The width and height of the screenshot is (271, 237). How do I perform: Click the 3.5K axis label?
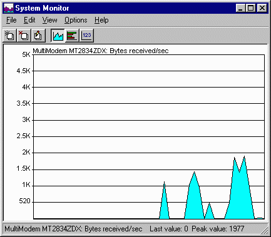coord(23,103)
